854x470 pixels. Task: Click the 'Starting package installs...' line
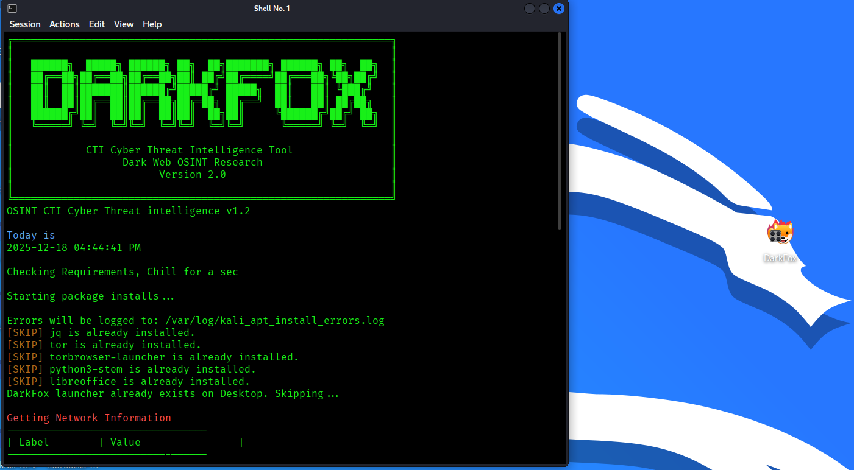(91, 296)
